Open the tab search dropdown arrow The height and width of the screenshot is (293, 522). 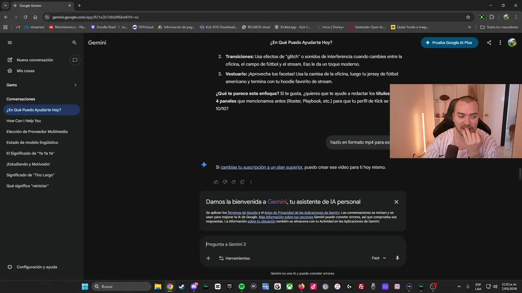pos(5,6)
